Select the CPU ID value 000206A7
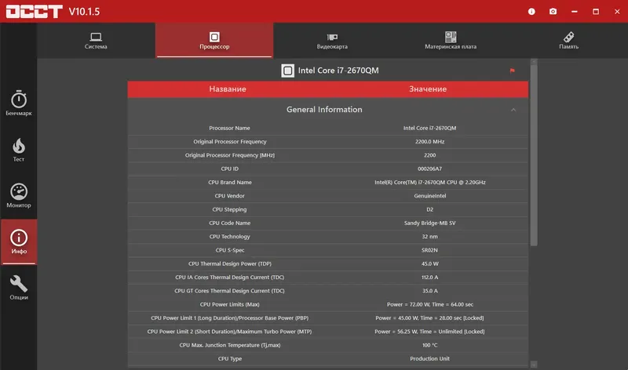The height and width of the screenshot is (370, 628). point(429,169)
